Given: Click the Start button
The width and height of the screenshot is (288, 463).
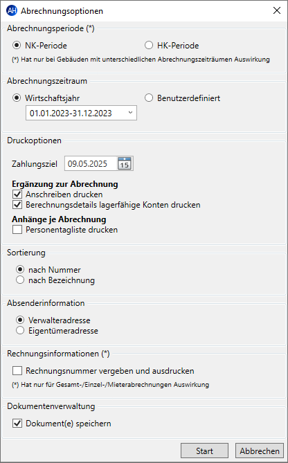Looking at the screenshot, I should point(204,451).
